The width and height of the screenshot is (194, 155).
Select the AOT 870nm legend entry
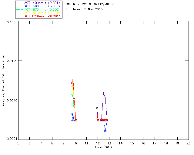pos(38,13)
